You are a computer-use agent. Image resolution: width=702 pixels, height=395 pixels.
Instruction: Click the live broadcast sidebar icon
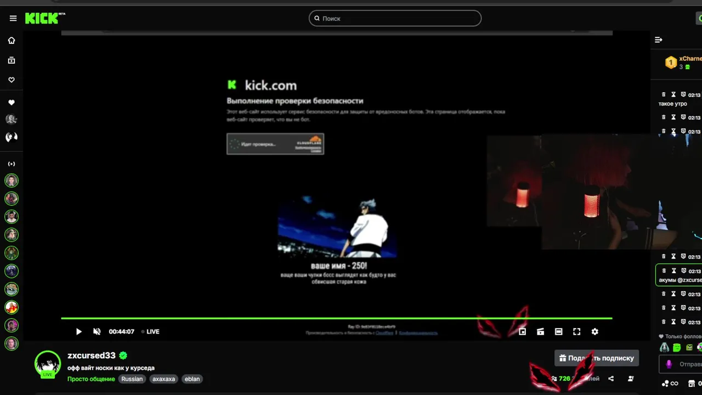(12, 164)
